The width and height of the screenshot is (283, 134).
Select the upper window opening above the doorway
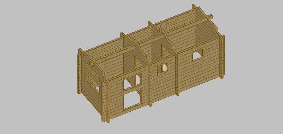[132, 82]
